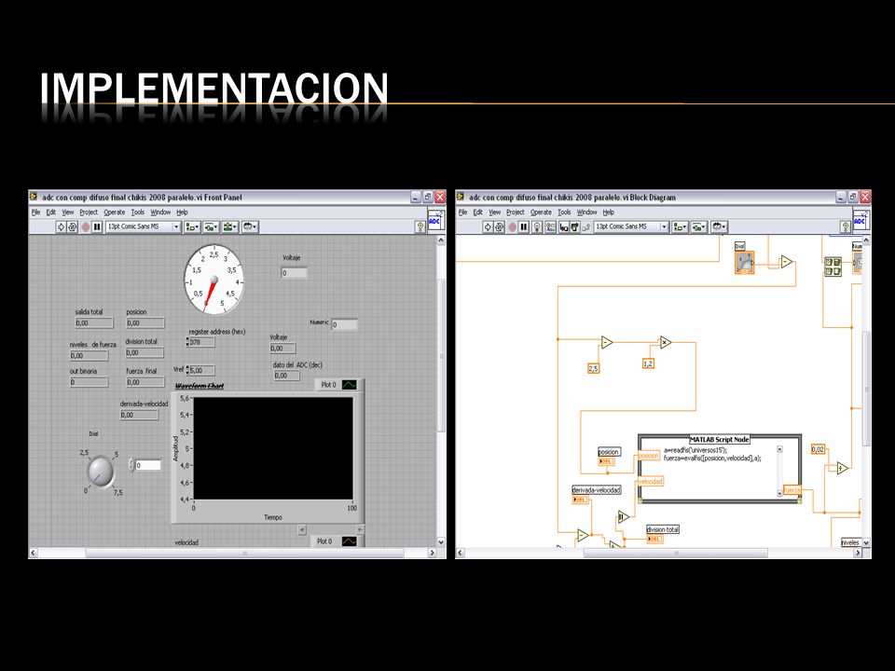Open the Window menu in the Block Diagram
Screen dimensions: 895x671
click(586, 212)
